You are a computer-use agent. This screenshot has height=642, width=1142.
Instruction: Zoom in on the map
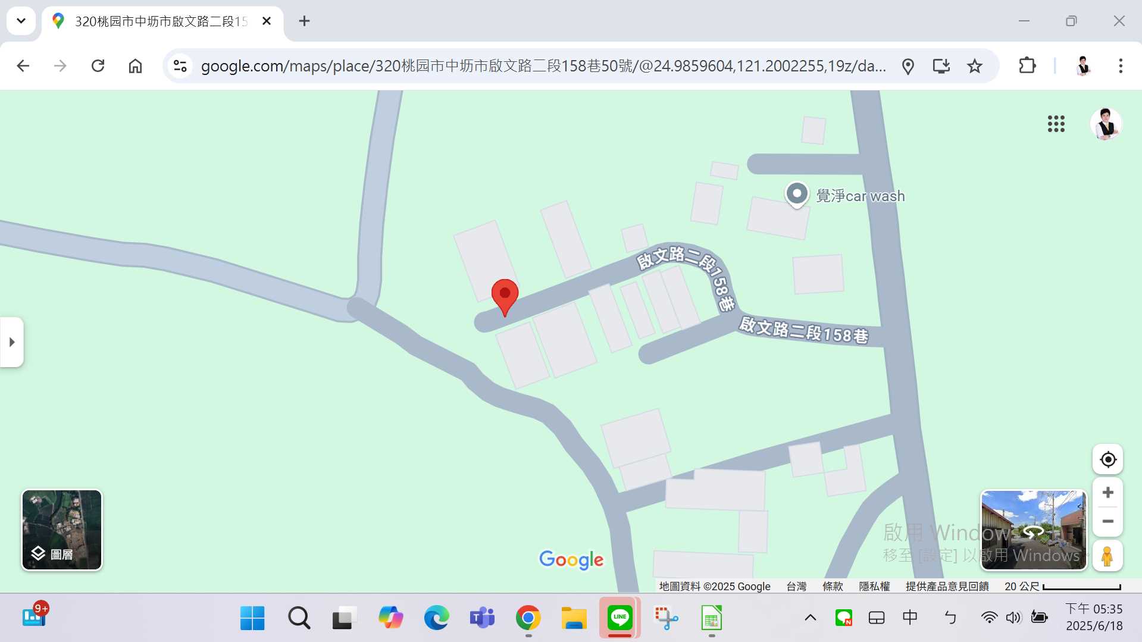[x=1107, y=492]
